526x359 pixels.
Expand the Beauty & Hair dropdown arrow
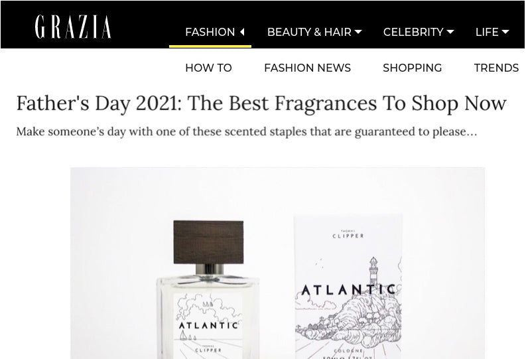pyautogui.click(x=358, y=32)
